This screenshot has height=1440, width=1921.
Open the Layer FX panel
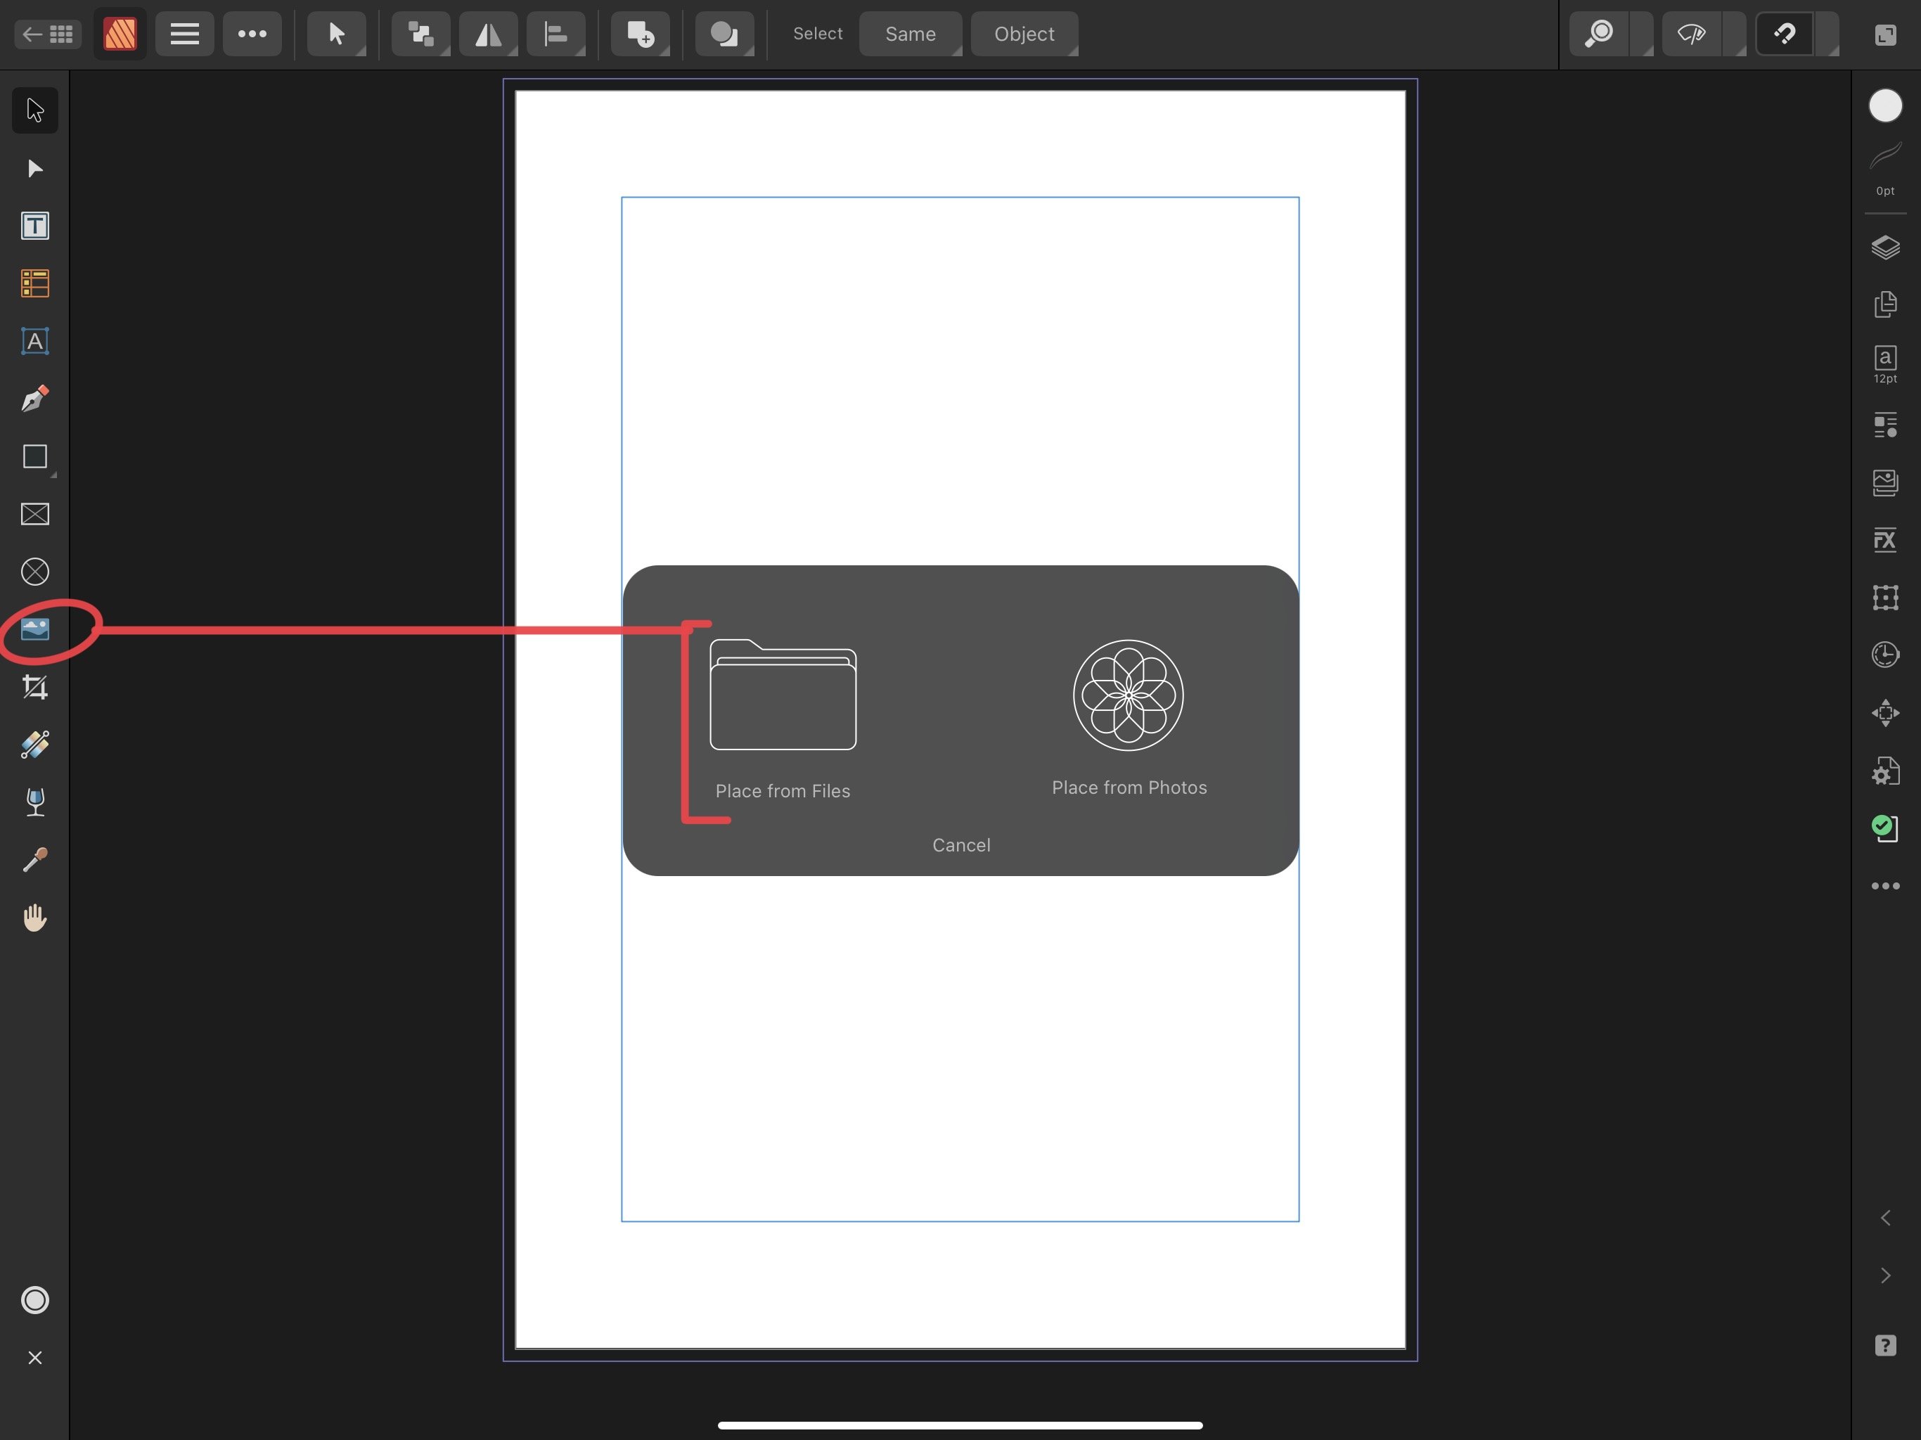tap(1885, 540)
